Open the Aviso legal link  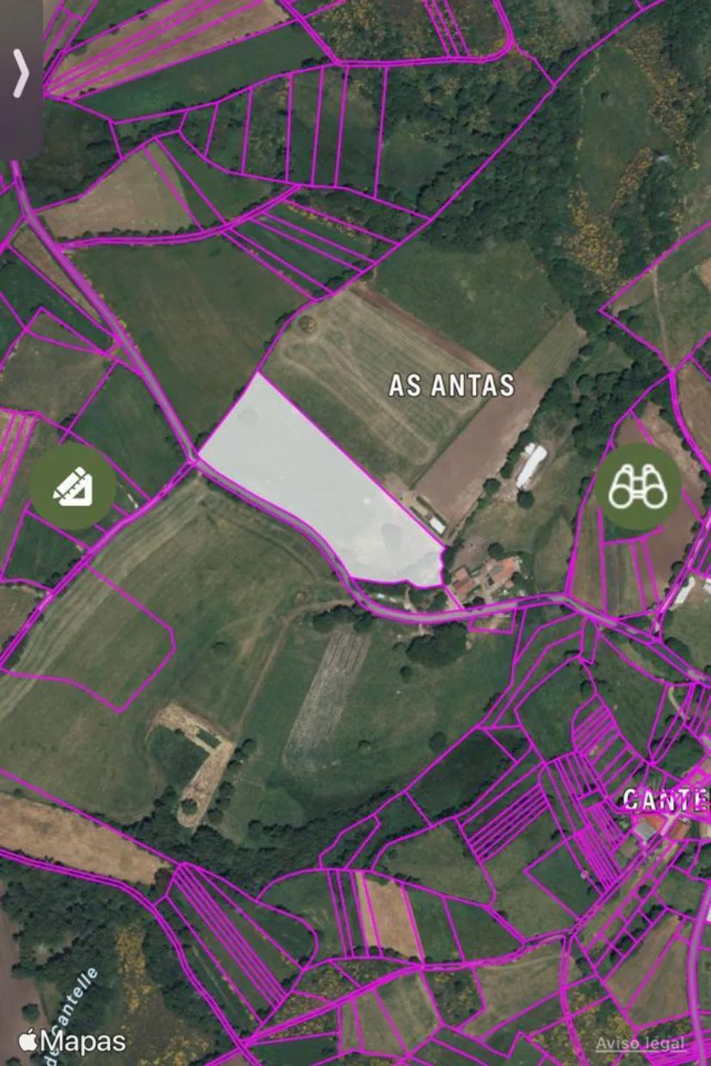click(x=640, y=1043)
